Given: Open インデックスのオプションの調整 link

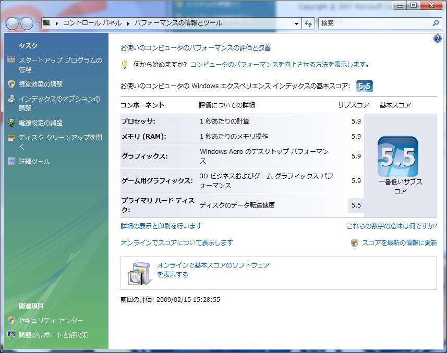Looking at the screenshot, I should pyautogui.click(x=59, y=103).
